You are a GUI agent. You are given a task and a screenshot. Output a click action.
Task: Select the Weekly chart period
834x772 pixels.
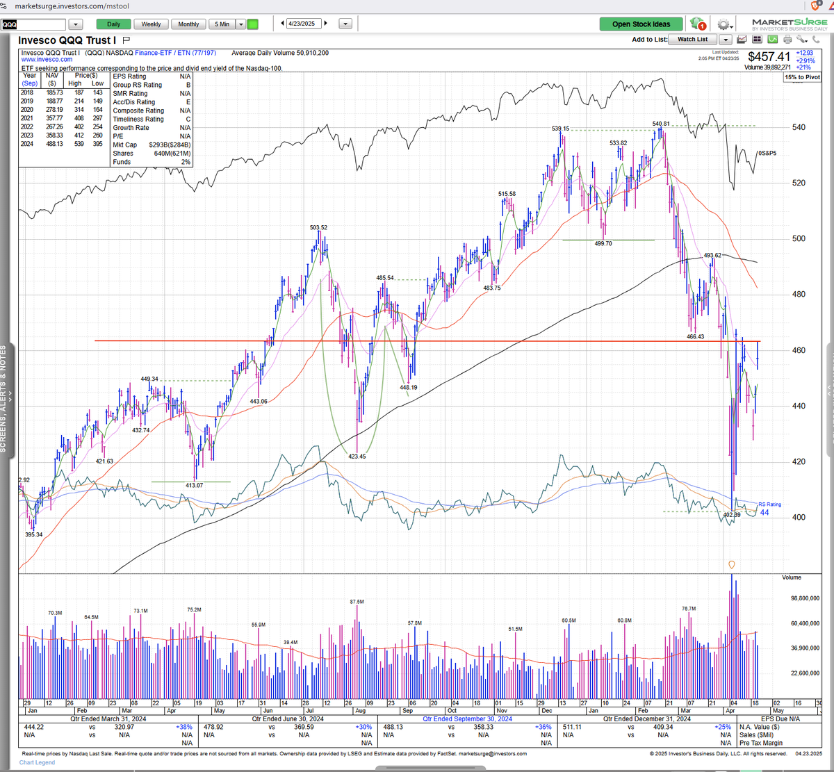pyautogui.click(x=151, y=24)
